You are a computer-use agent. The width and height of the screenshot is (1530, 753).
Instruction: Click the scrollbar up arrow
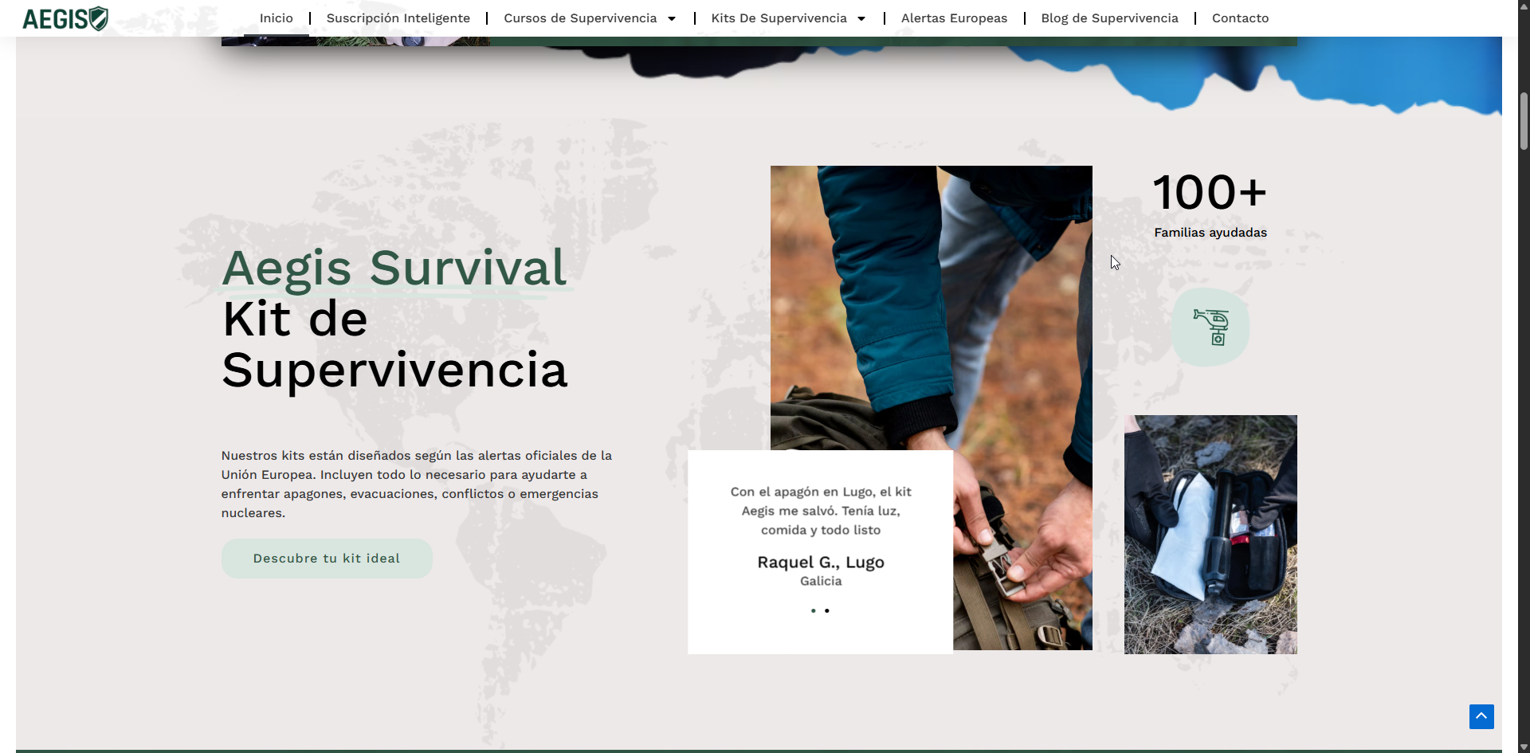click(1523, 6)
